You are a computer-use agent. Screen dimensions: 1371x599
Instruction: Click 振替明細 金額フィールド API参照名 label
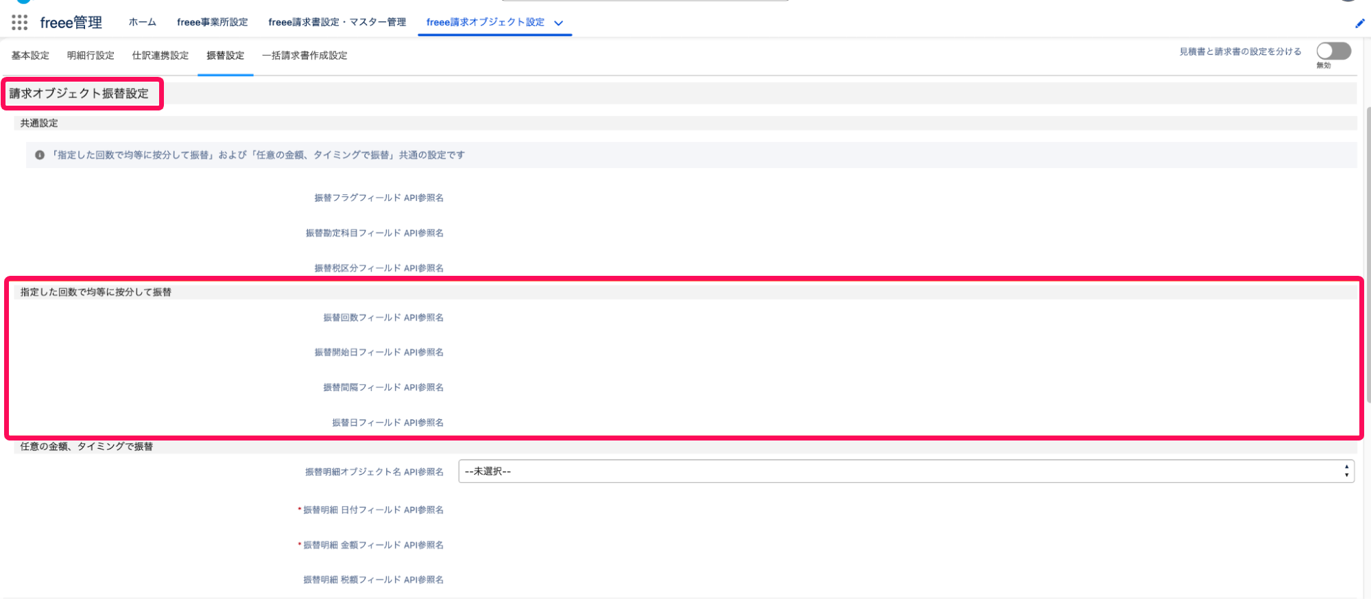coord(374,545)
